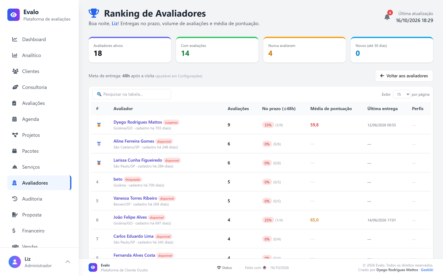Open Projetos in the sidebar
The image size is (443, 276).
coord(39,135)
